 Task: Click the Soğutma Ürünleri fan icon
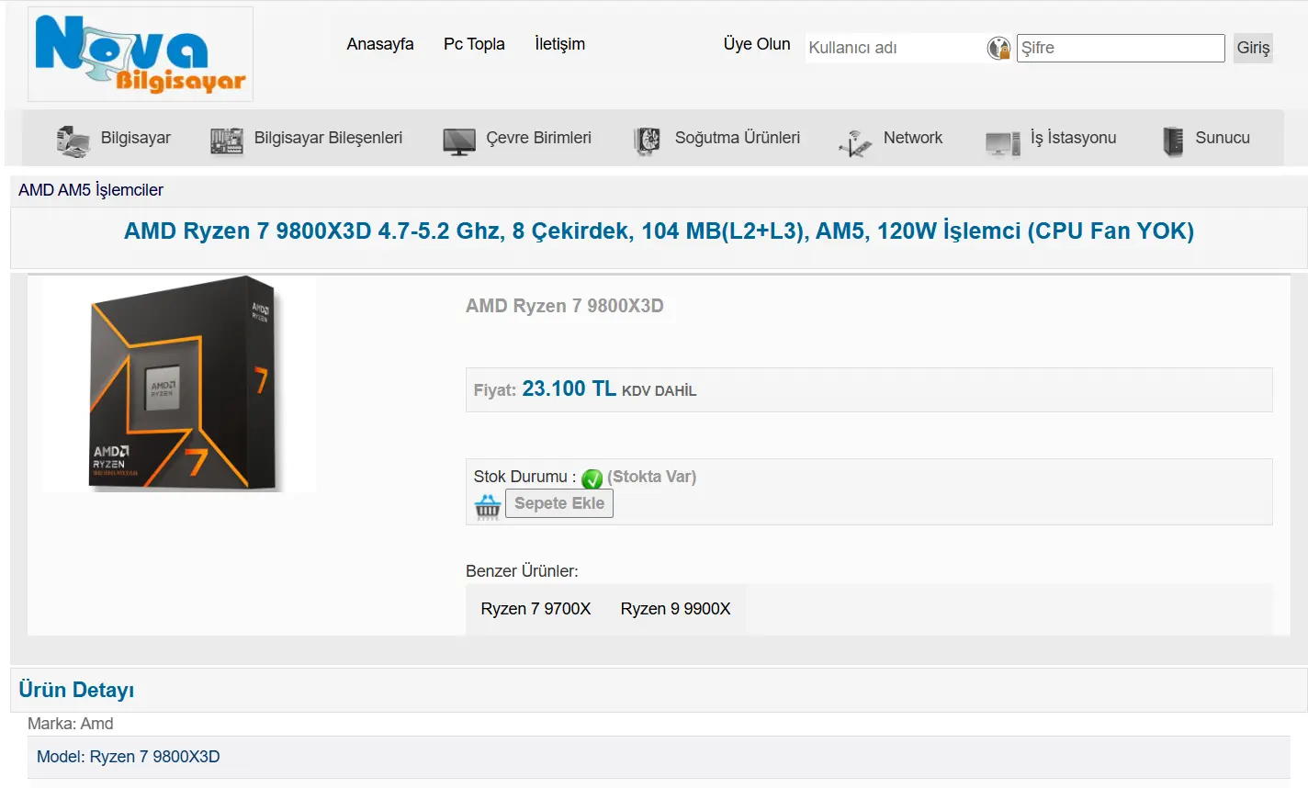(647, 141)
